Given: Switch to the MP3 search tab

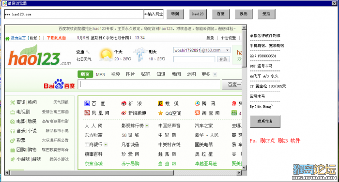Looking at the screenshot, I should click(100, 75).
